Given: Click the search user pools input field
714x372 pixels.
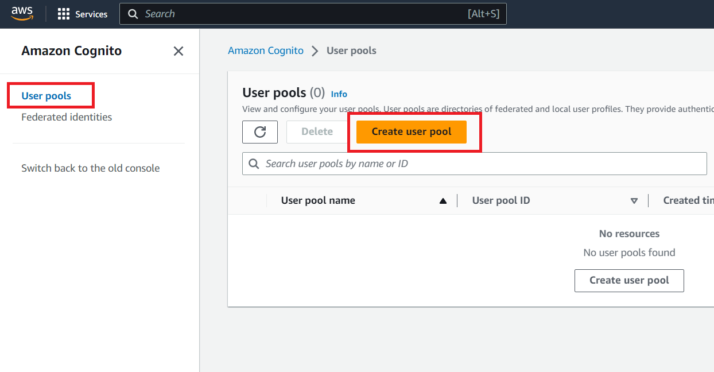Looking at the screenshot, I should click(402, 164).
